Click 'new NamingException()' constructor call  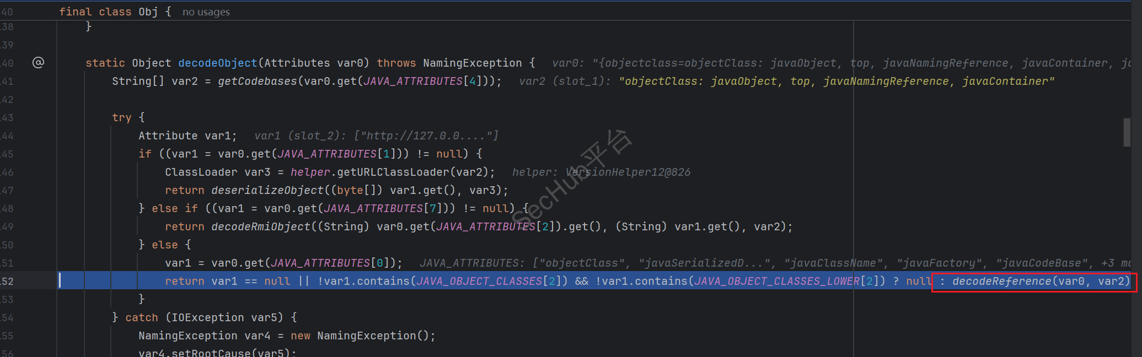point(362,336)
